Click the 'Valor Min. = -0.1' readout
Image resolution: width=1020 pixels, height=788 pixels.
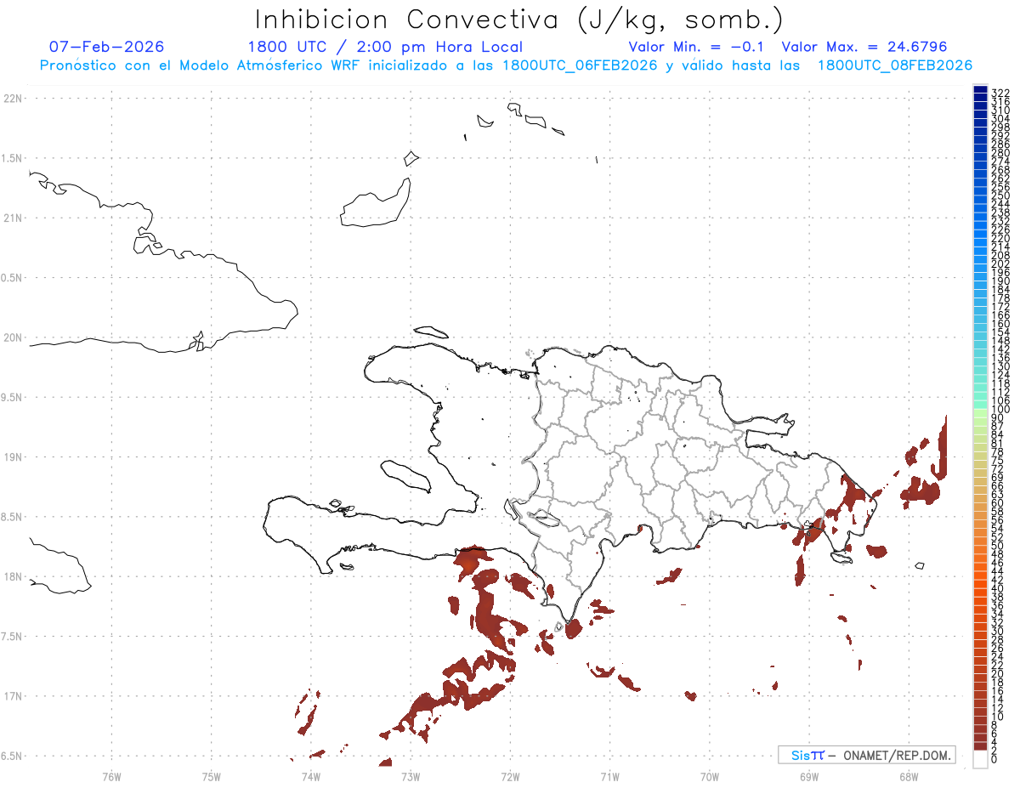[698, 47]
